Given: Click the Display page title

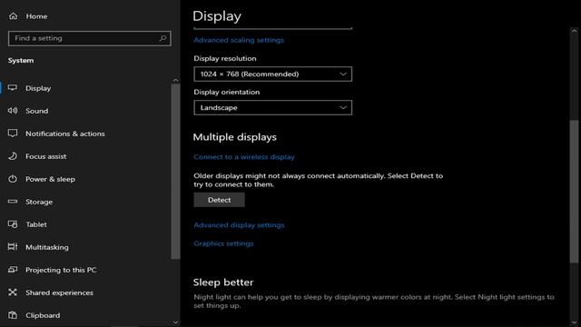Looking at the screenshot, I should 217,16.
